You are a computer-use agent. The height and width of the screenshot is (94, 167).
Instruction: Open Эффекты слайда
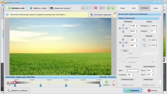(x=38, y=8)
